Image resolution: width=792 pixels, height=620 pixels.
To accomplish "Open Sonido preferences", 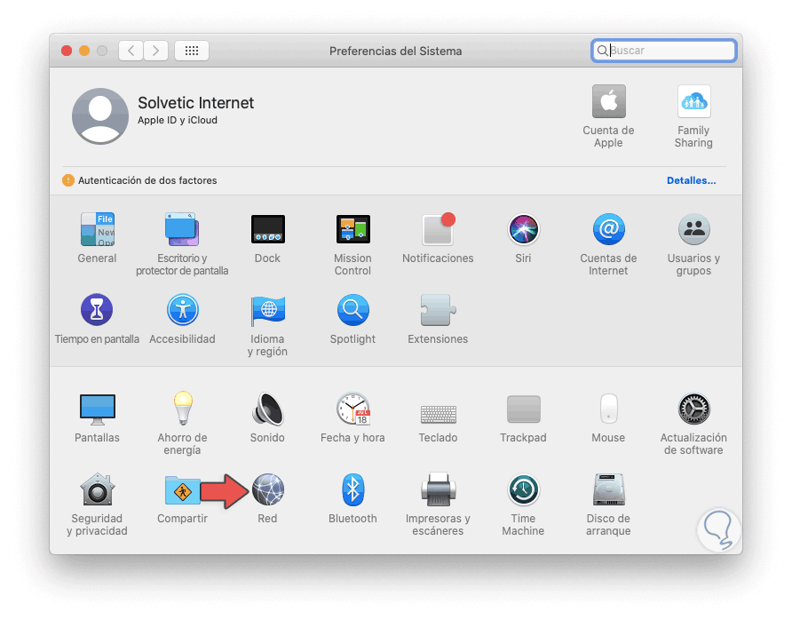I will pos(268,409).
